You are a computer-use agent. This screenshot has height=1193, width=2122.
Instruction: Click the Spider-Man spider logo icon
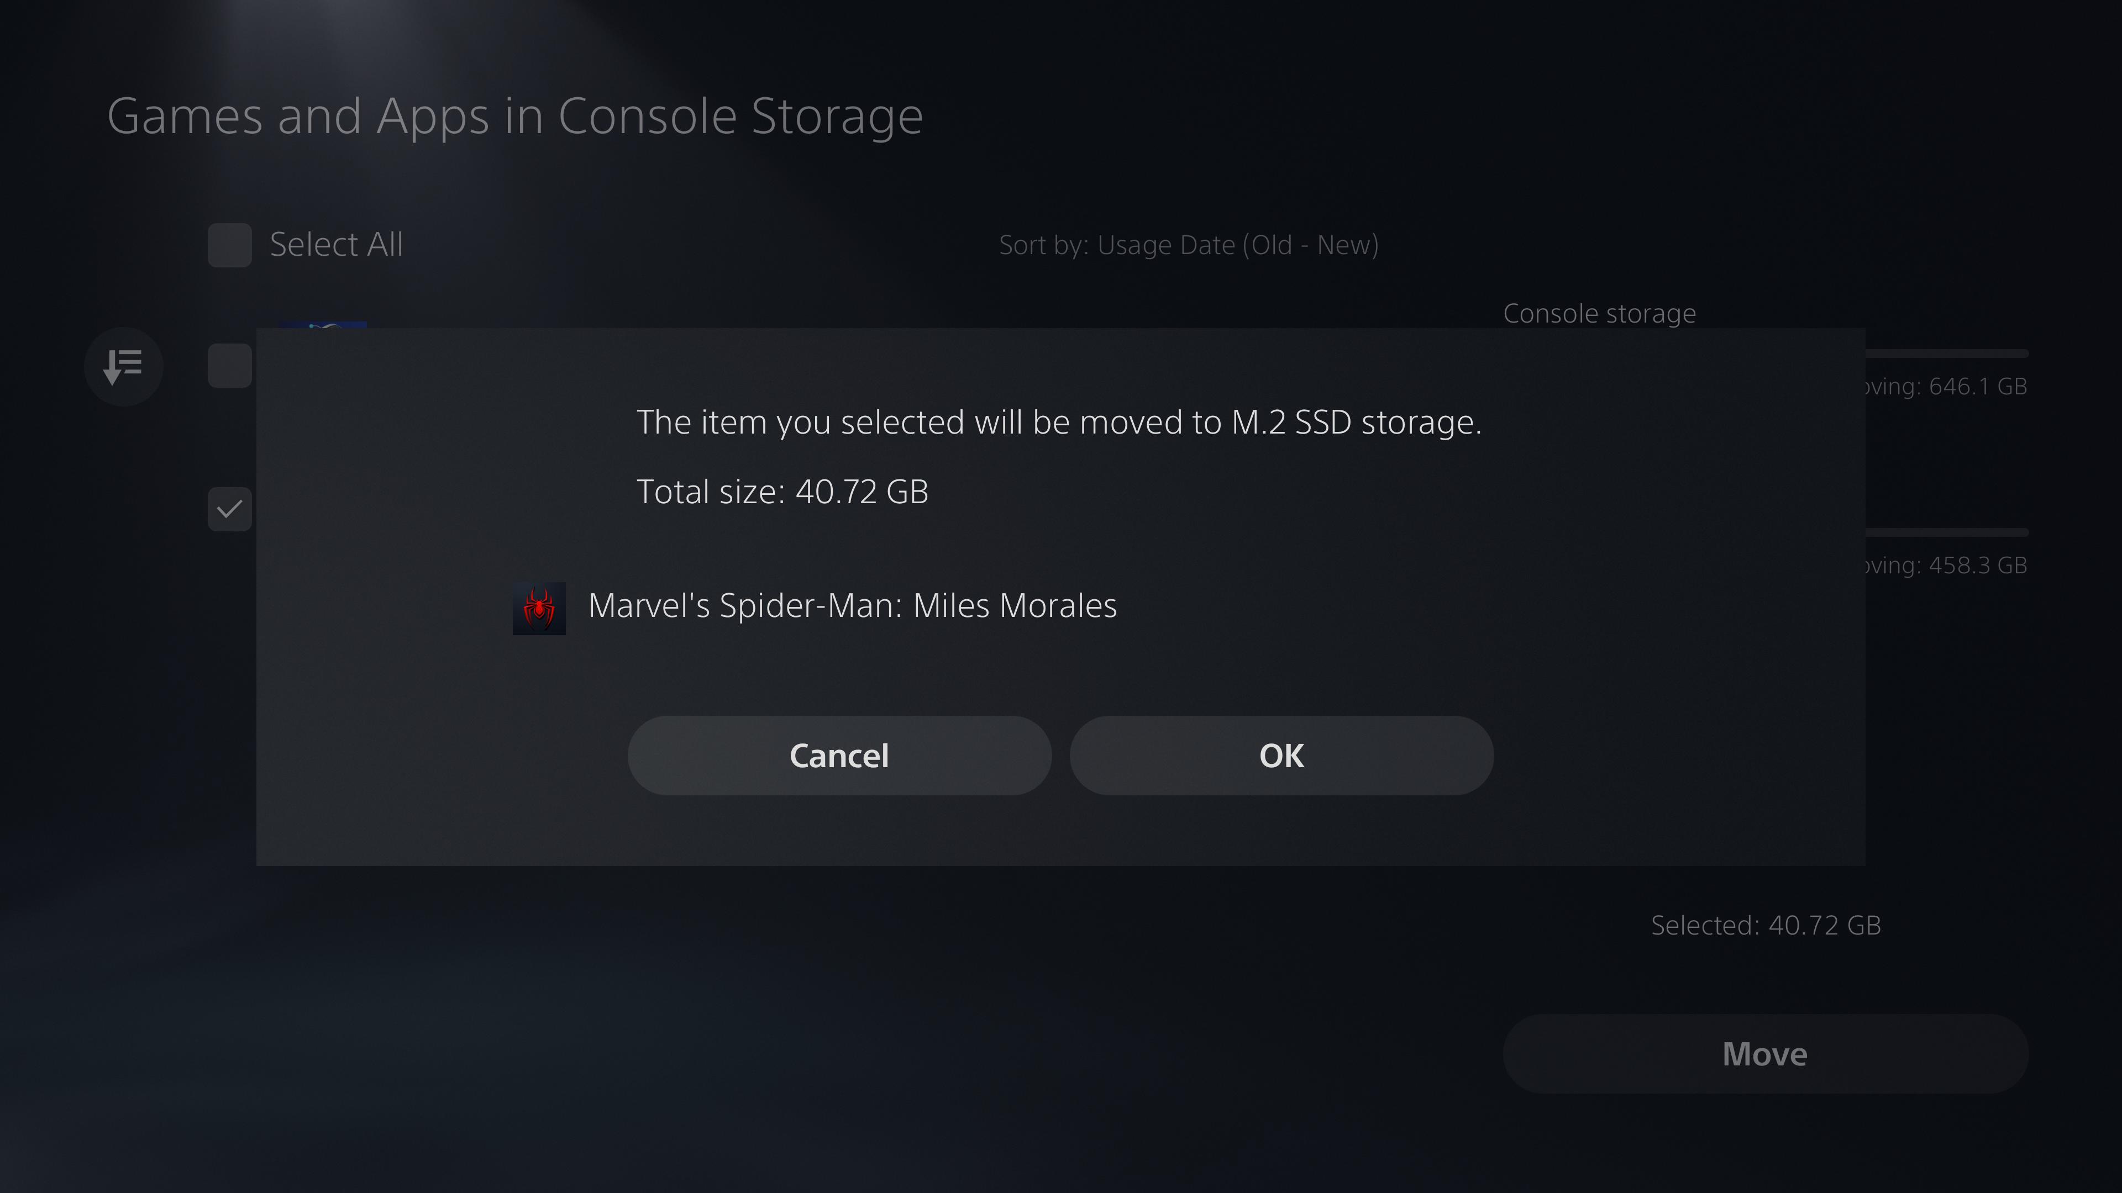(539, 609)
